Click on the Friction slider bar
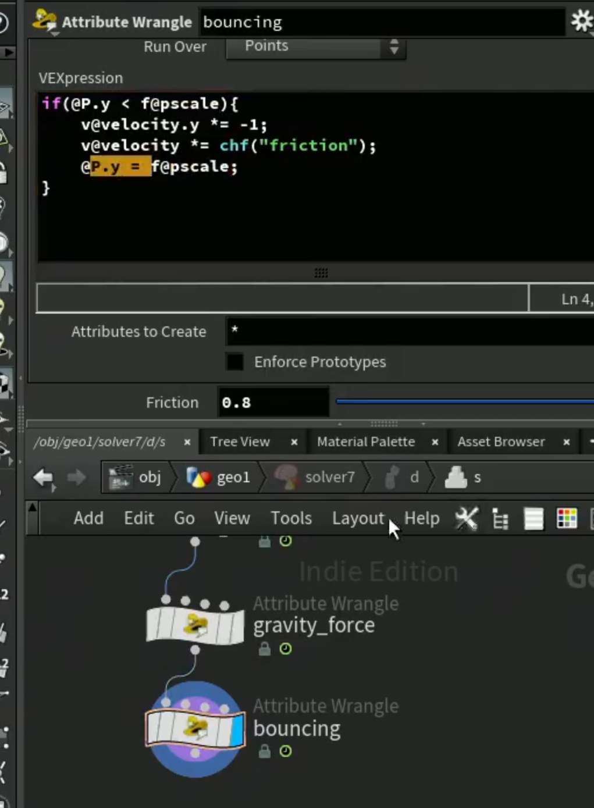 [464, 401]
